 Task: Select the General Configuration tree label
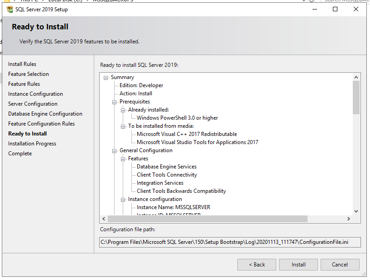pyautogui.click(x=146, y=150)
